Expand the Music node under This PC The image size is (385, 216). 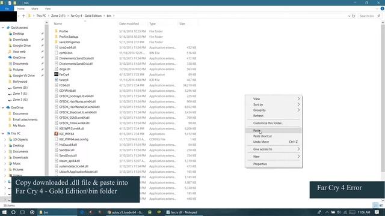pos(5,164)
